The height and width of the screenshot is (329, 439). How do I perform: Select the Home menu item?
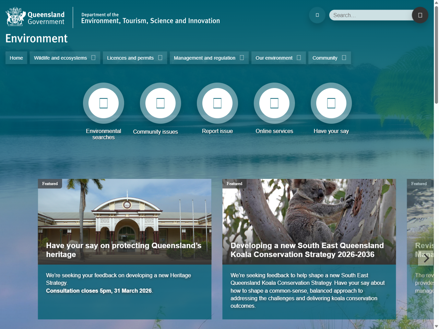tap(16, 58)
